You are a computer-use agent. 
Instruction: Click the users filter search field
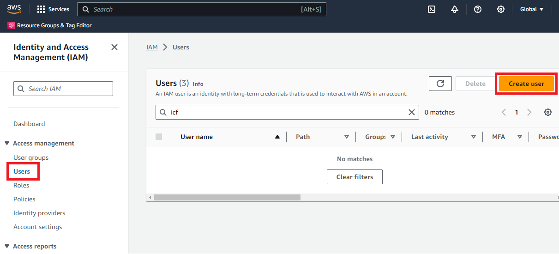(287, 112)
